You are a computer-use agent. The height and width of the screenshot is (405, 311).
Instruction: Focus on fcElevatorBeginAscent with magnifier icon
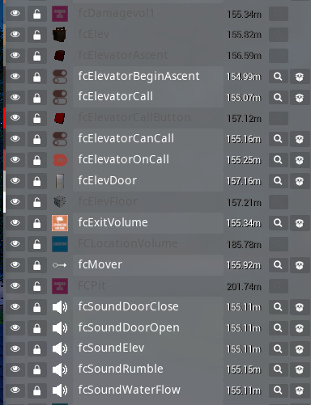click(x=278, y=77)
